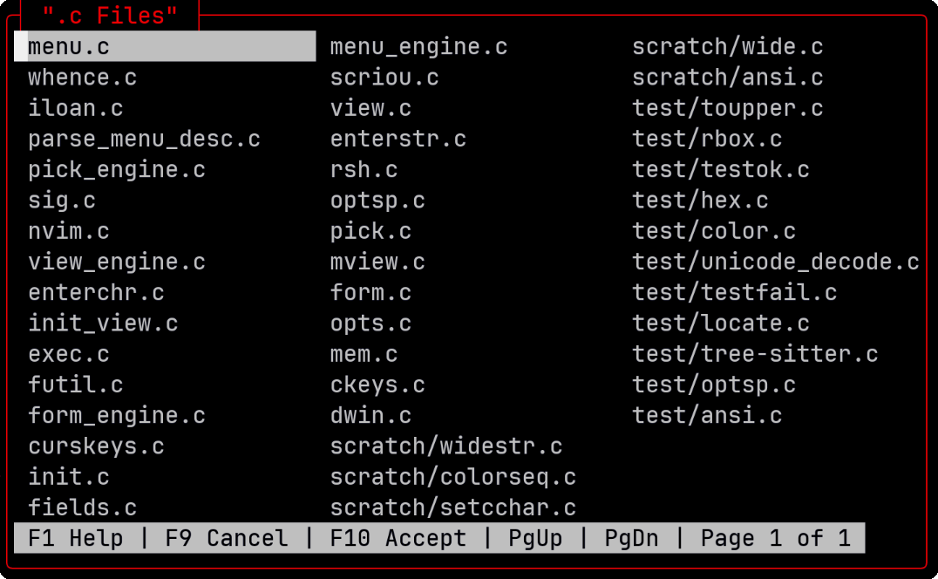Click F1 Help in the bottom bar

[75, 538]
